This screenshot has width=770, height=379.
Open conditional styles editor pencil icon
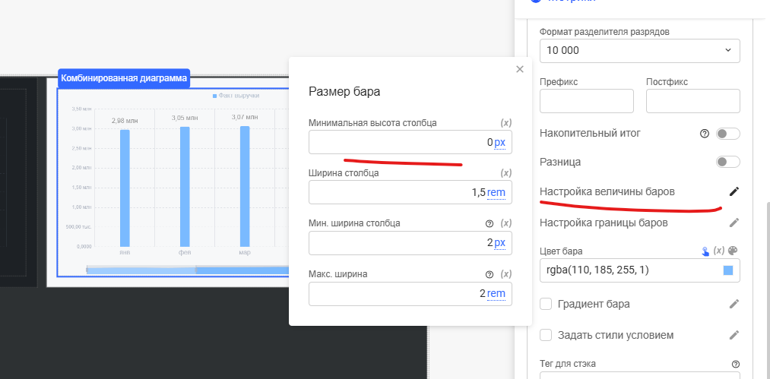click(x=734, y=335)
